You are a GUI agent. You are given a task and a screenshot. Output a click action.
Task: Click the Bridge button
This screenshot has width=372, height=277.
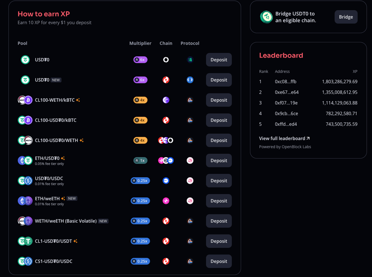(x=346, y=17)
